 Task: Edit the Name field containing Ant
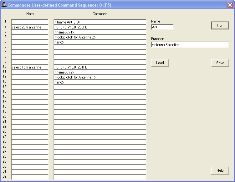(x=162, y=27)
